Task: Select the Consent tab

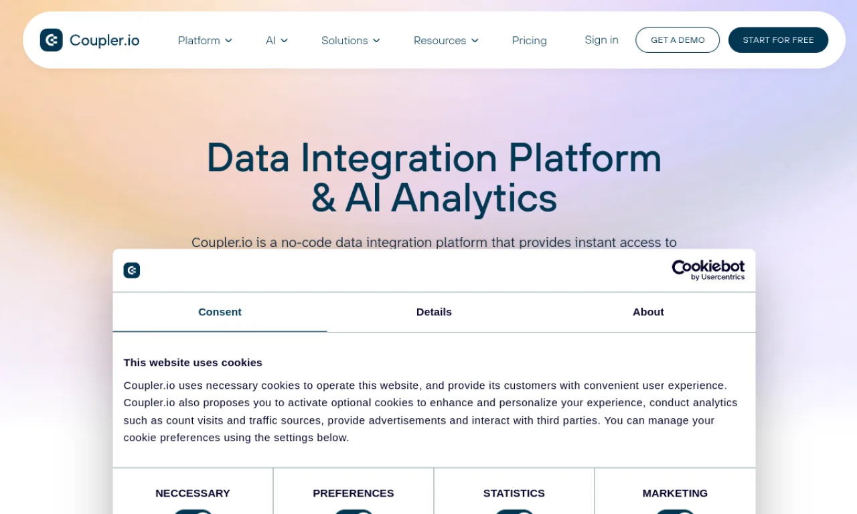Action: tap(220, 312)
